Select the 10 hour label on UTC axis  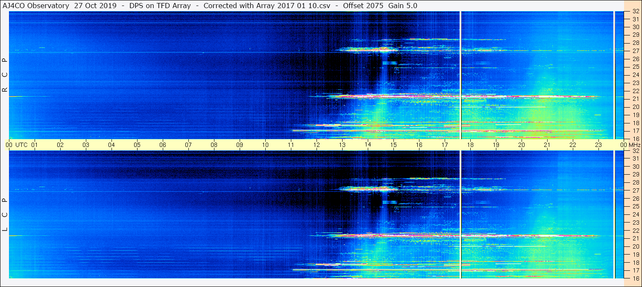(265, 145)
